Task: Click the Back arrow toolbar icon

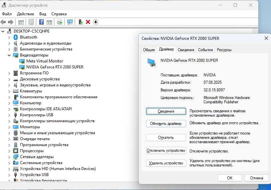Action: click(x=3, y=22)
